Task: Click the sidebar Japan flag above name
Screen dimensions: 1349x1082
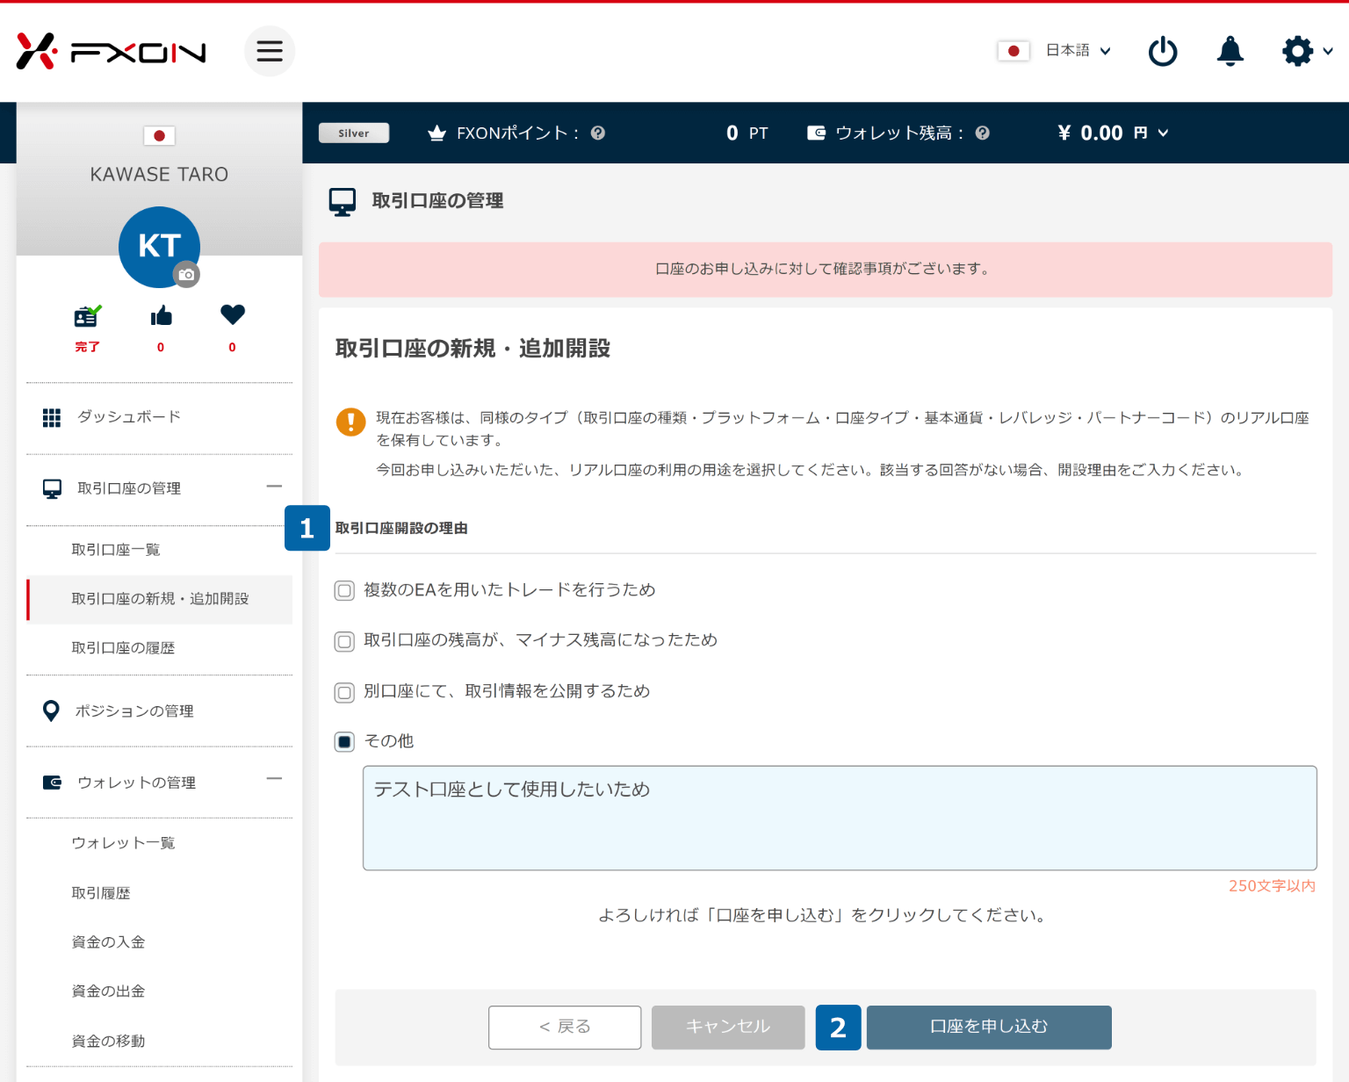Action: [x=159, y=135]
